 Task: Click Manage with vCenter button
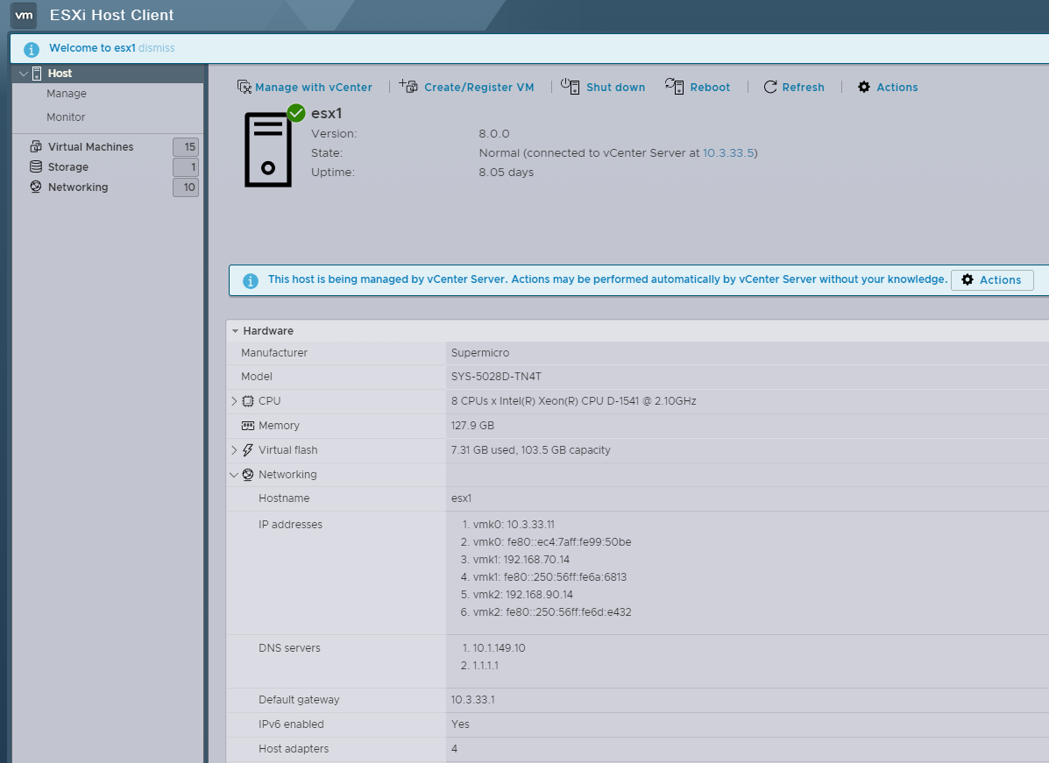coord(304,87)
